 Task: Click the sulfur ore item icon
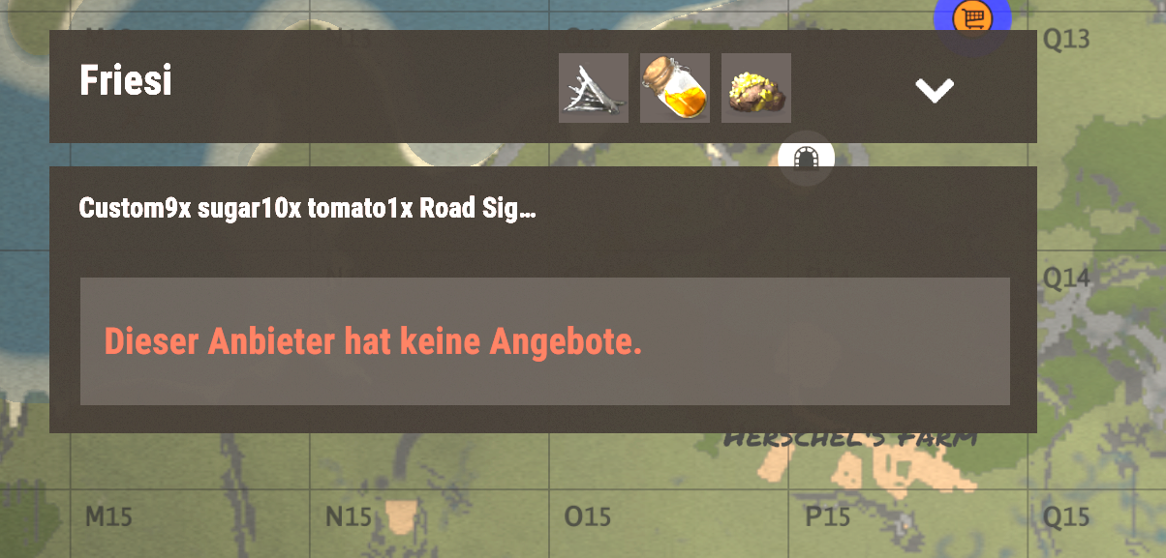coord(756,88)
